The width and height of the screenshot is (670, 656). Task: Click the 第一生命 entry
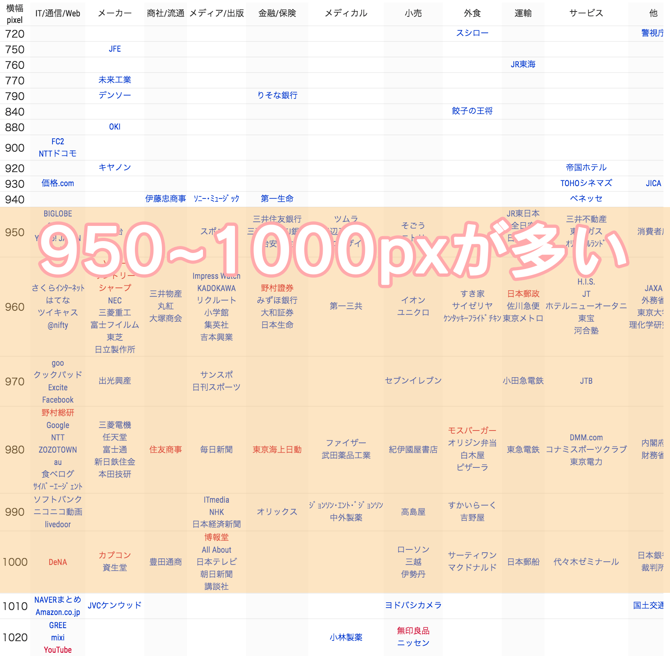[x=277, y=199]
